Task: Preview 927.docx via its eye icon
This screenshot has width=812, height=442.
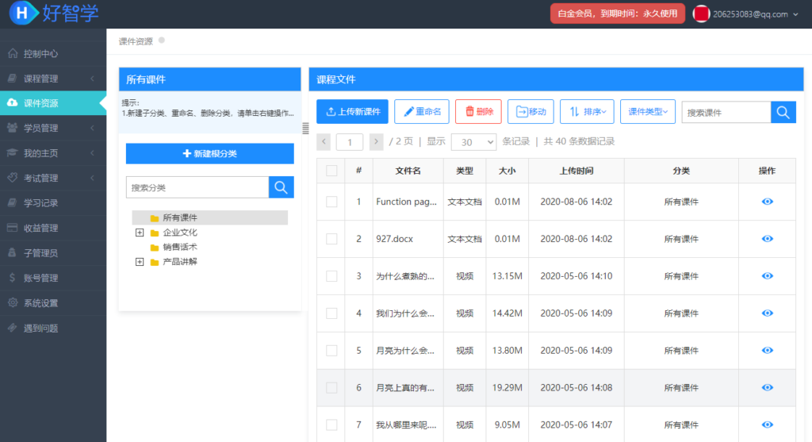Action: point(768,239)
